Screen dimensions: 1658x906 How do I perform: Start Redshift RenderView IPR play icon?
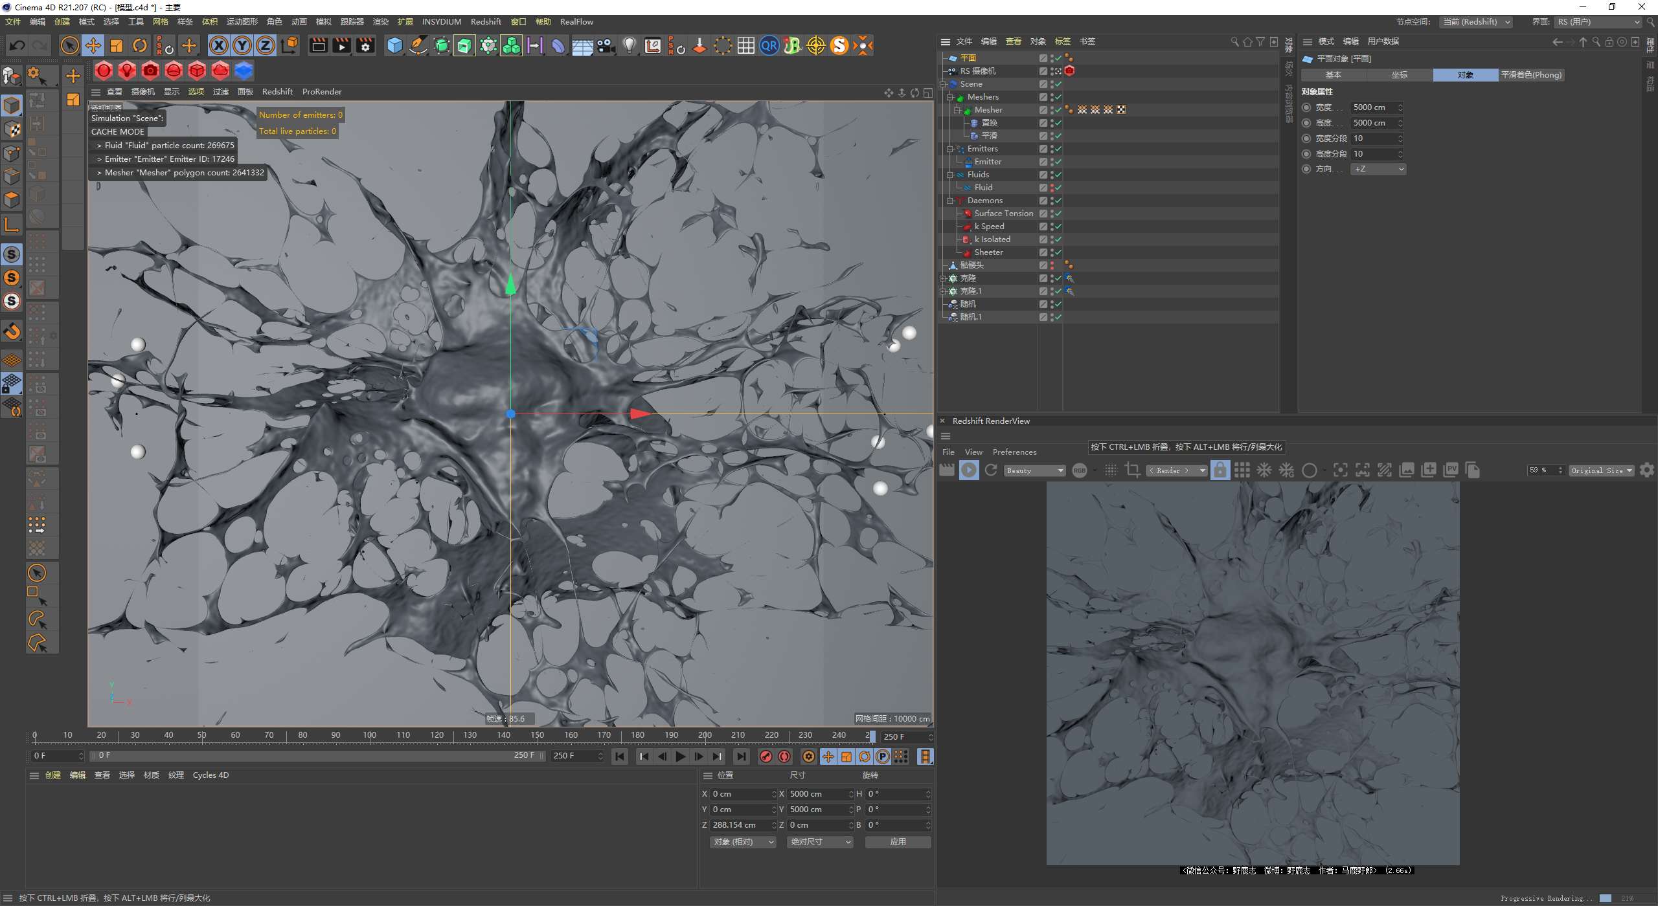[x=969, y=470]
